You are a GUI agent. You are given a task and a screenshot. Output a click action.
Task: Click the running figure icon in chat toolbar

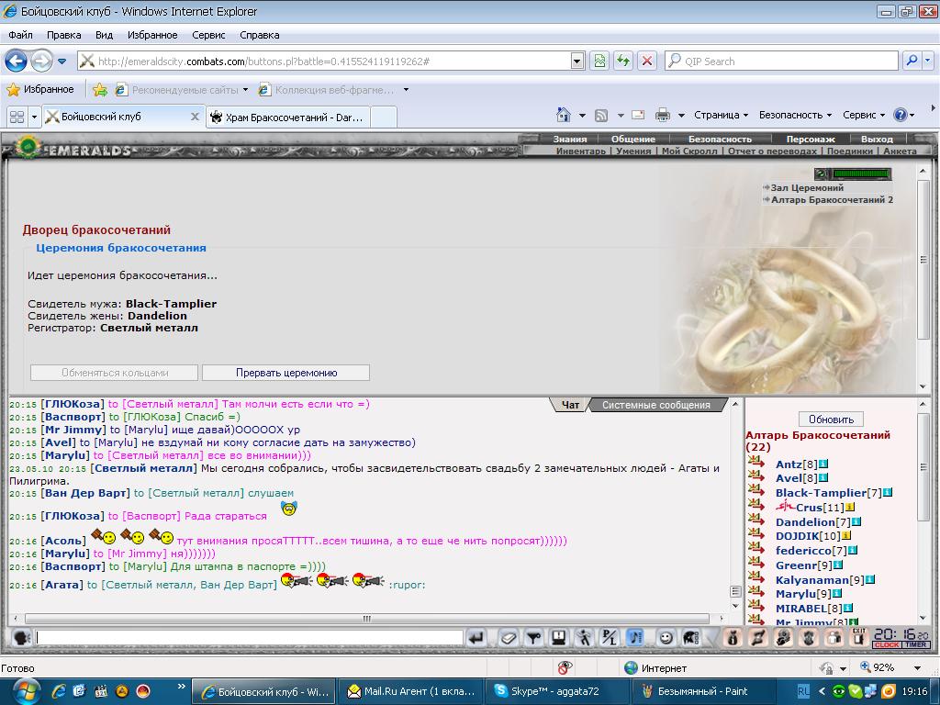tap(584, 637)
